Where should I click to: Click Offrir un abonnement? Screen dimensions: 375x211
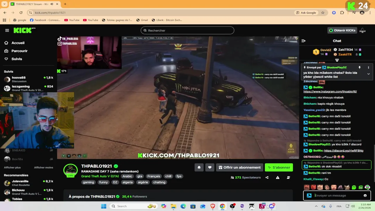point(240,167)
